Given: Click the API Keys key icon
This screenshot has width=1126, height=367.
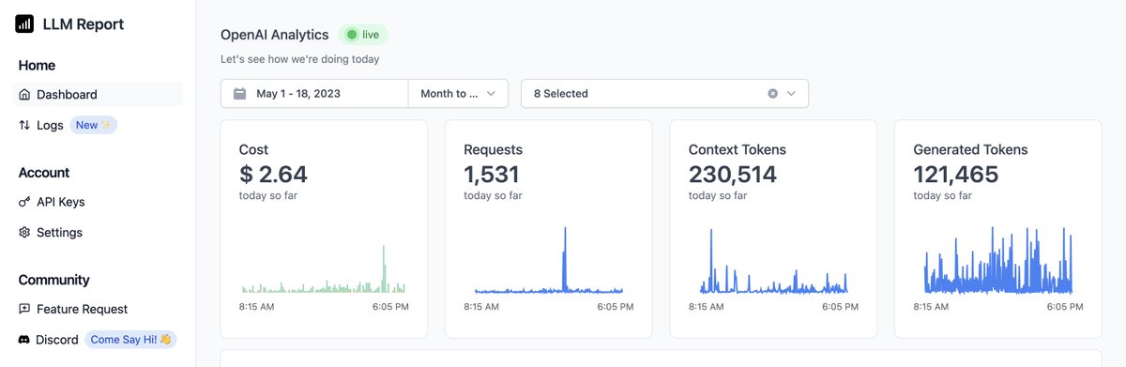Looking at the screenshot, I should tap(24, 202).
